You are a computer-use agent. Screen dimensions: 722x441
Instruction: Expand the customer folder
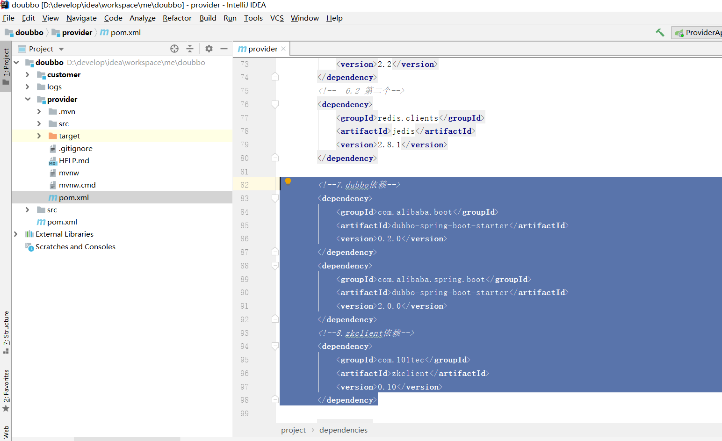click(x=27, y=74)
